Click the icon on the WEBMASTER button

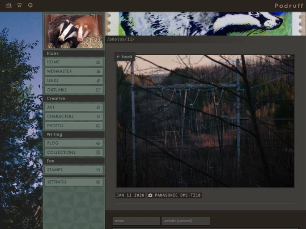point(98,71)
